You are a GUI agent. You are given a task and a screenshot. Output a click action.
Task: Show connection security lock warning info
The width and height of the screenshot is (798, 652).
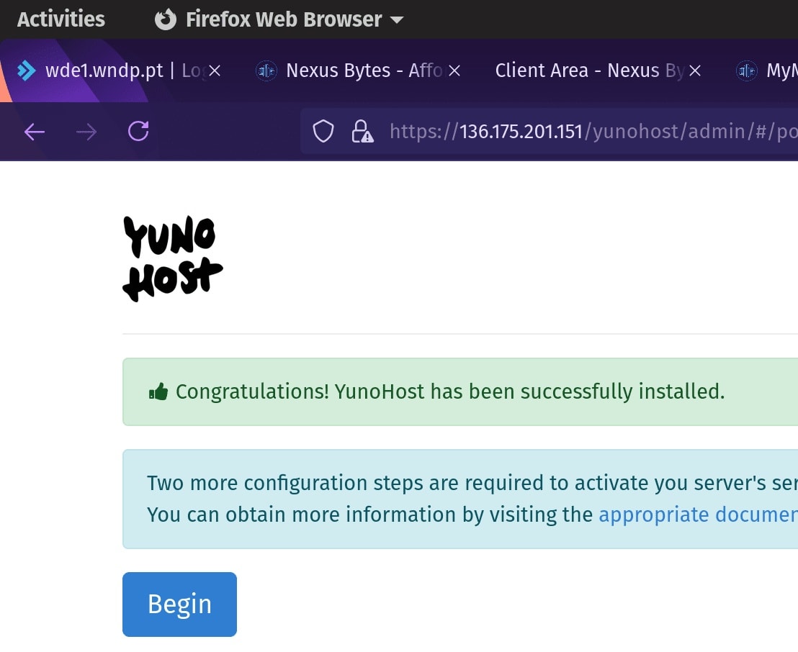pyautogui.click(x=362, y=131)
